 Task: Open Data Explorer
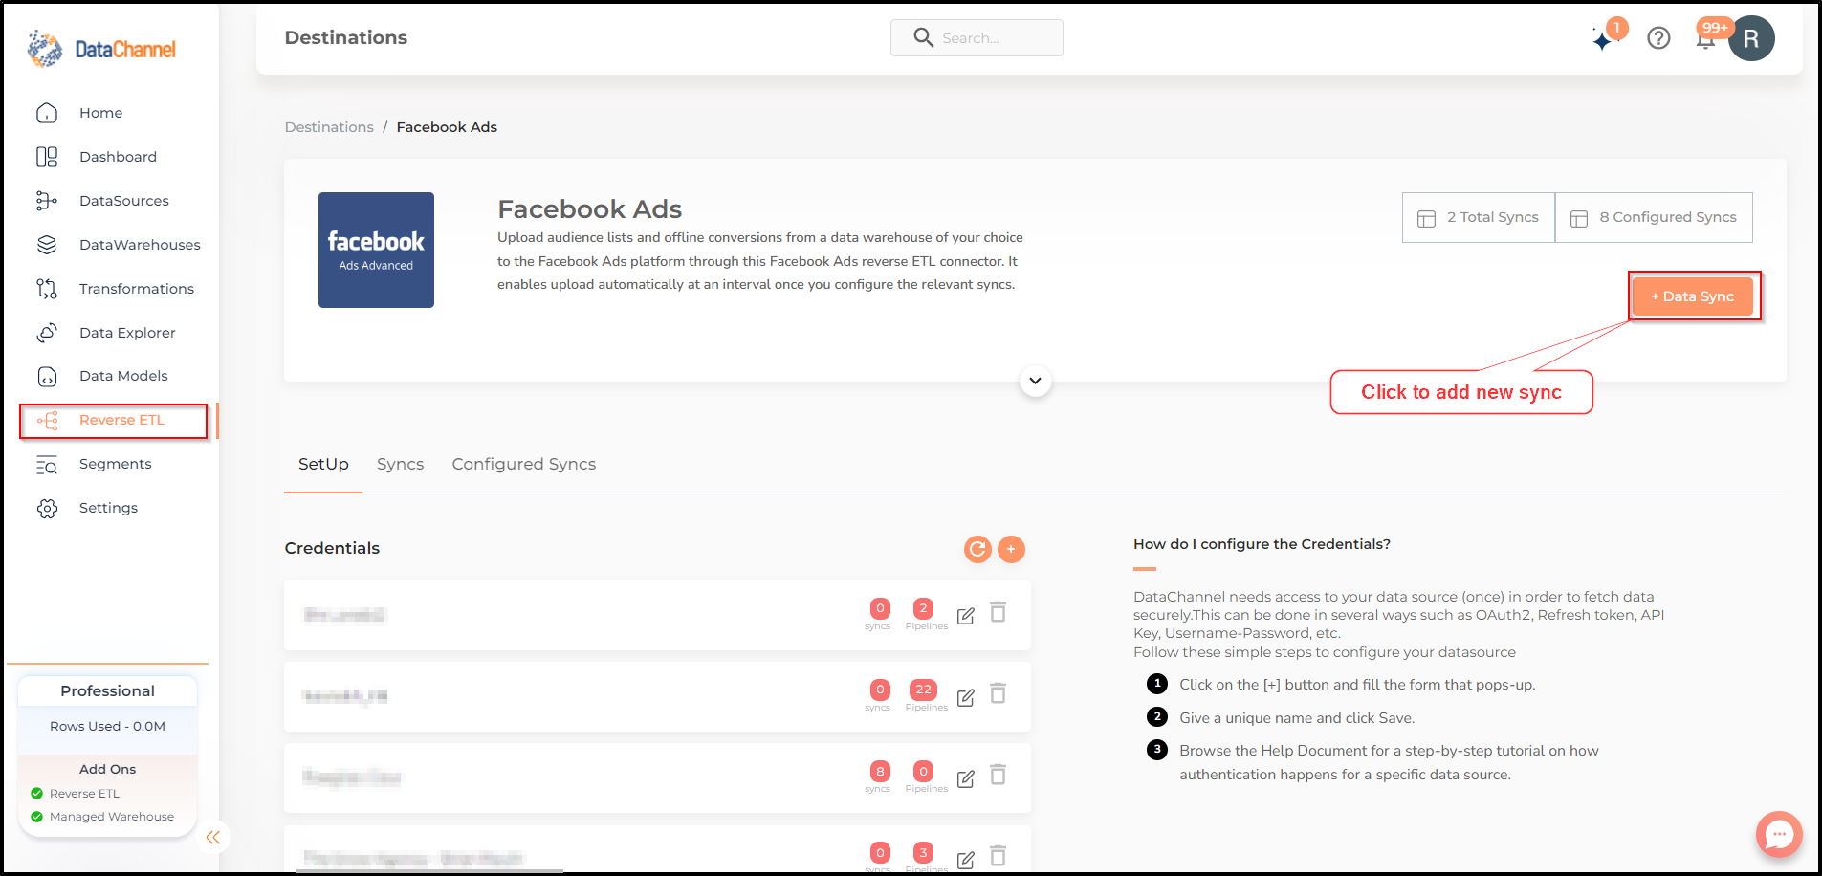point(127,333)
